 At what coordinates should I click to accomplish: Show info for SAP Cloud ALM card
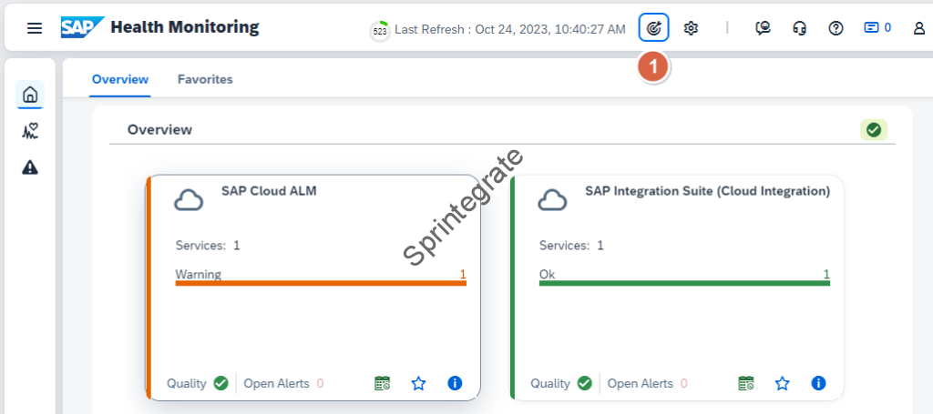pos(455,383)
